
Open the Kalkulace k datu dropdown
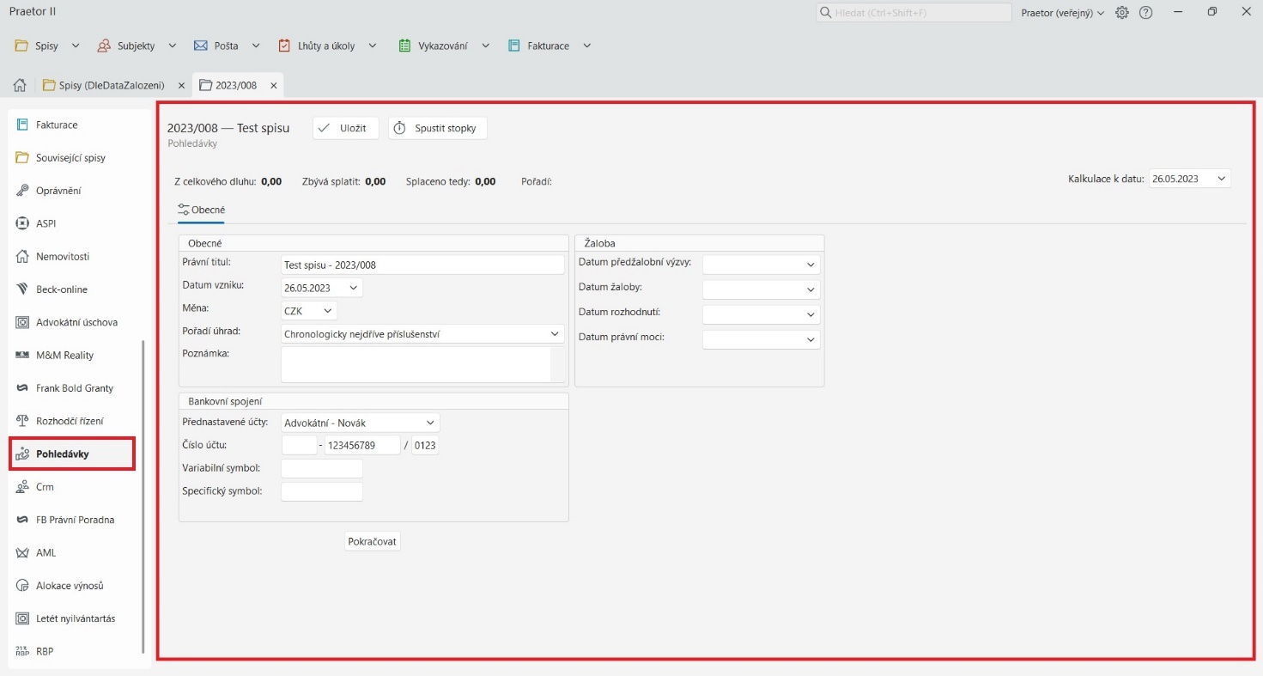click(1221, 179)
